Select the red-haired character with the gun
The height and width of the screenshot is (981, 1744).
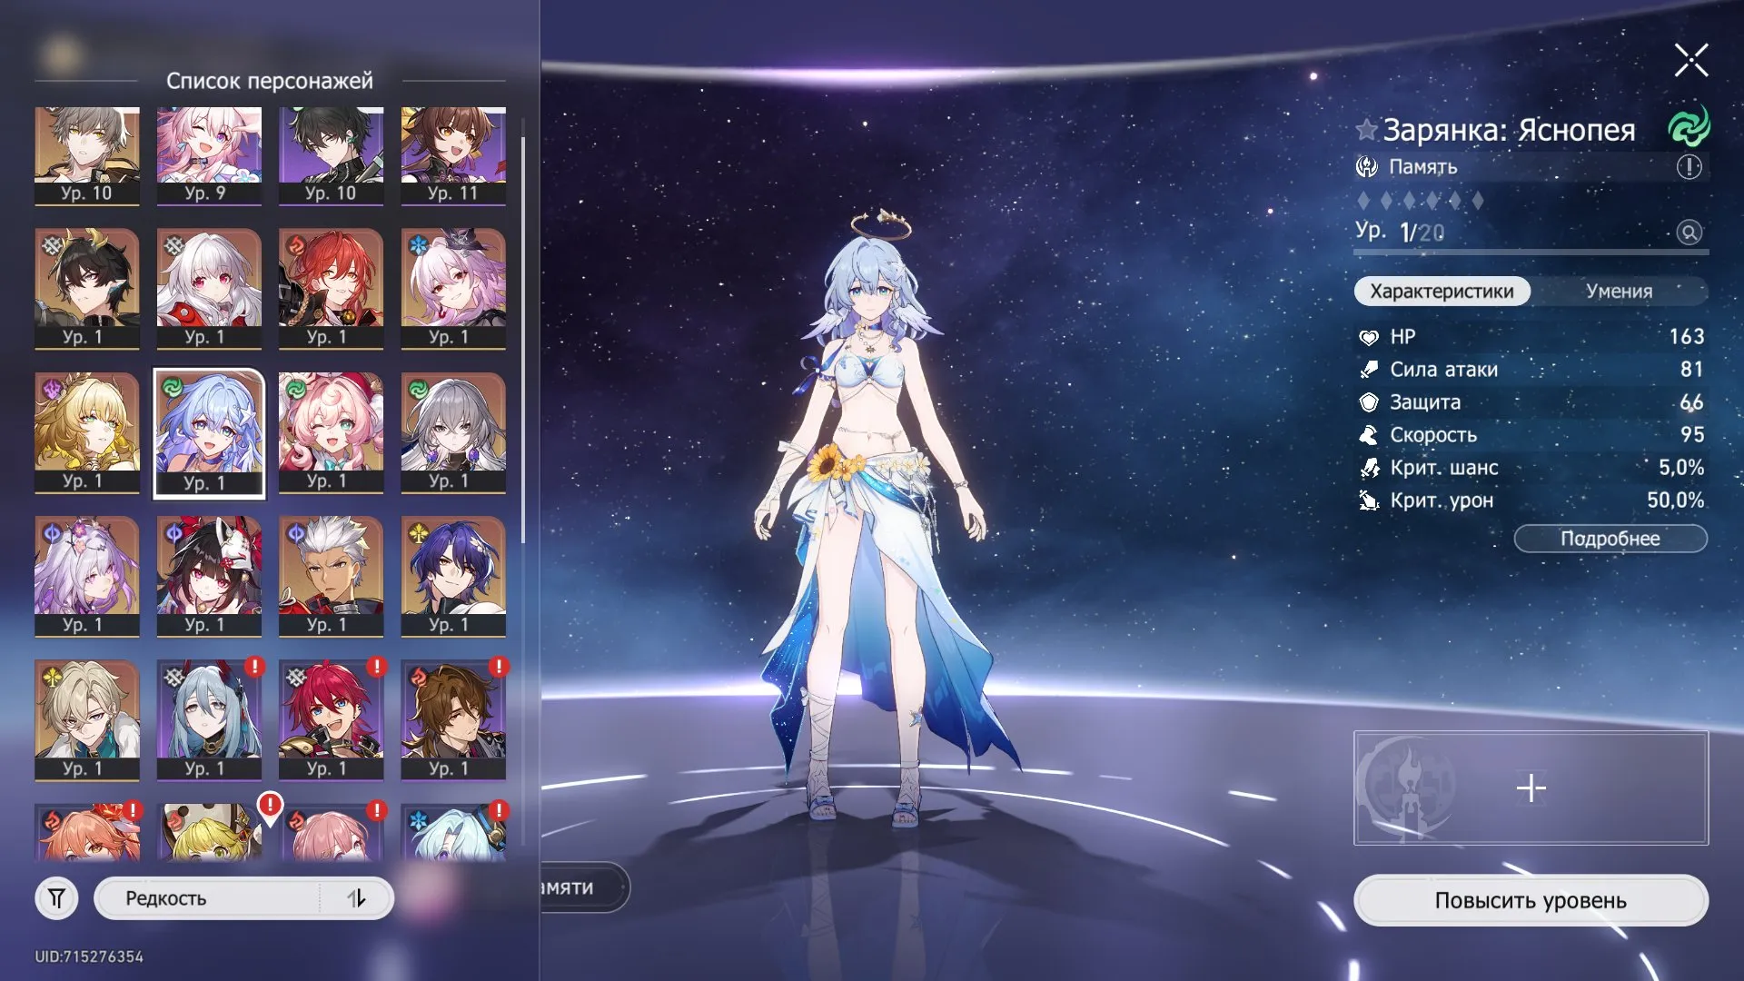click(331, 289)
